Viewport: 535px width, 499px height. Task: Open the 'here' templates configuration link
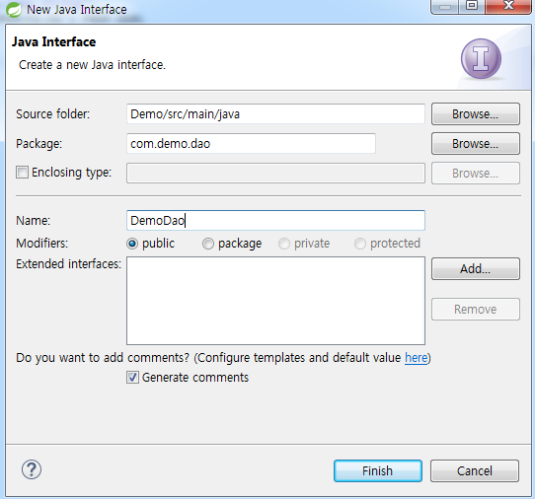[416, 358]
